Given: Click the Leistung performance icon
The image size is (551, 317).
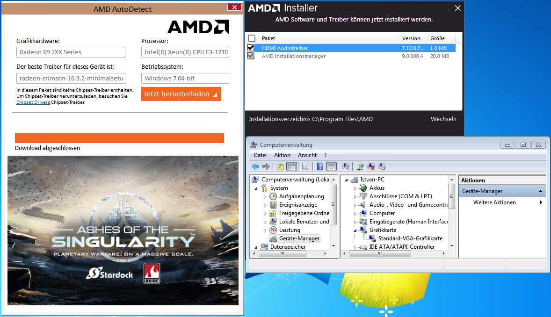Looking at the screenshot, I should click(273, 230).
